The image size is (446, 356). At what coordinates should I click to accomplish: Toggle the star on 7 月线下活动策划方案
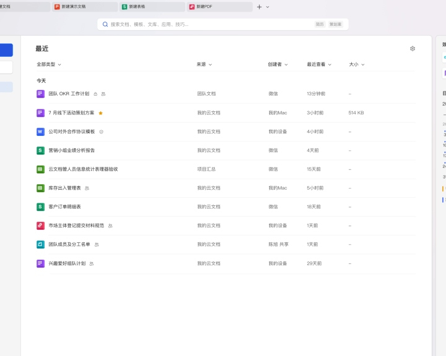tap(101, 113)
